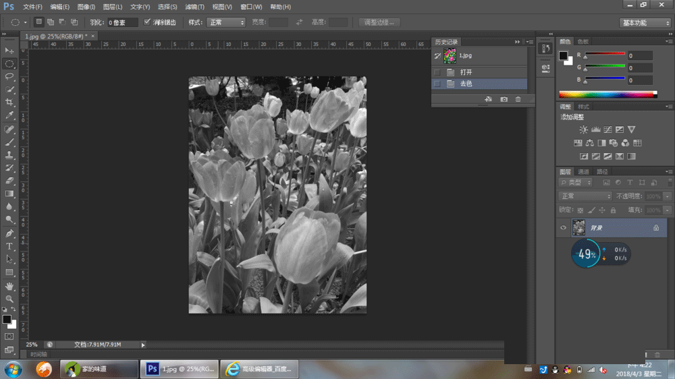Screen dimensions: 675x379
Task: Open the 基本功能 workspace dropdown
Action: coord(645,22)
